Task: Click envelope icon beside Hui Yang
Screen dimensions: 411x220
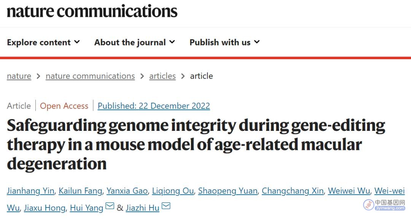Action: tap(110, 206)
